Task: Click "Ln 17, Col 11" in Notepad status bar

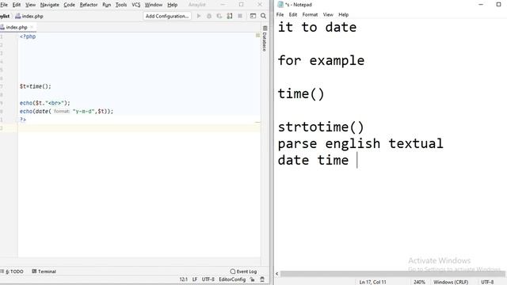Action: (x=372, y=282)
